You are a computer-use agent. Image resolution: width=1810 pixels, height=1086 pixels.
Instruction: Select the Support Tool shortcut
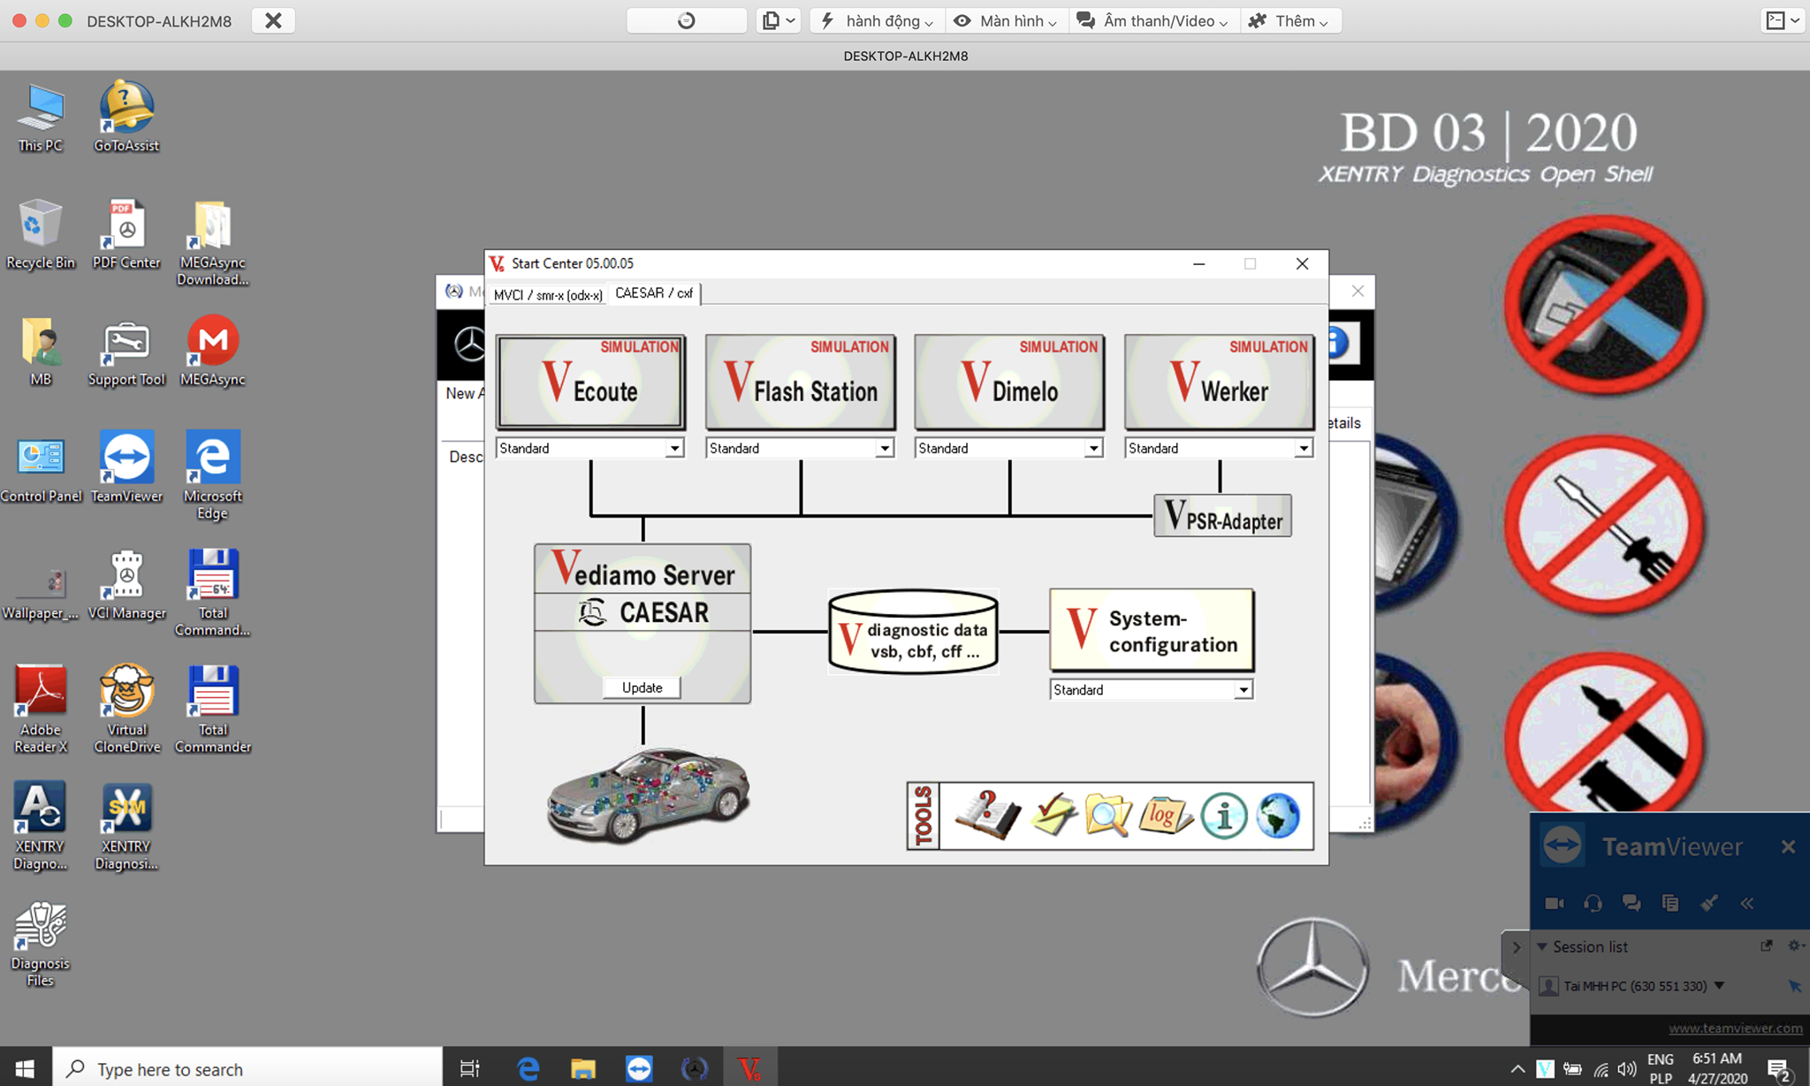(x=126, y=352)
